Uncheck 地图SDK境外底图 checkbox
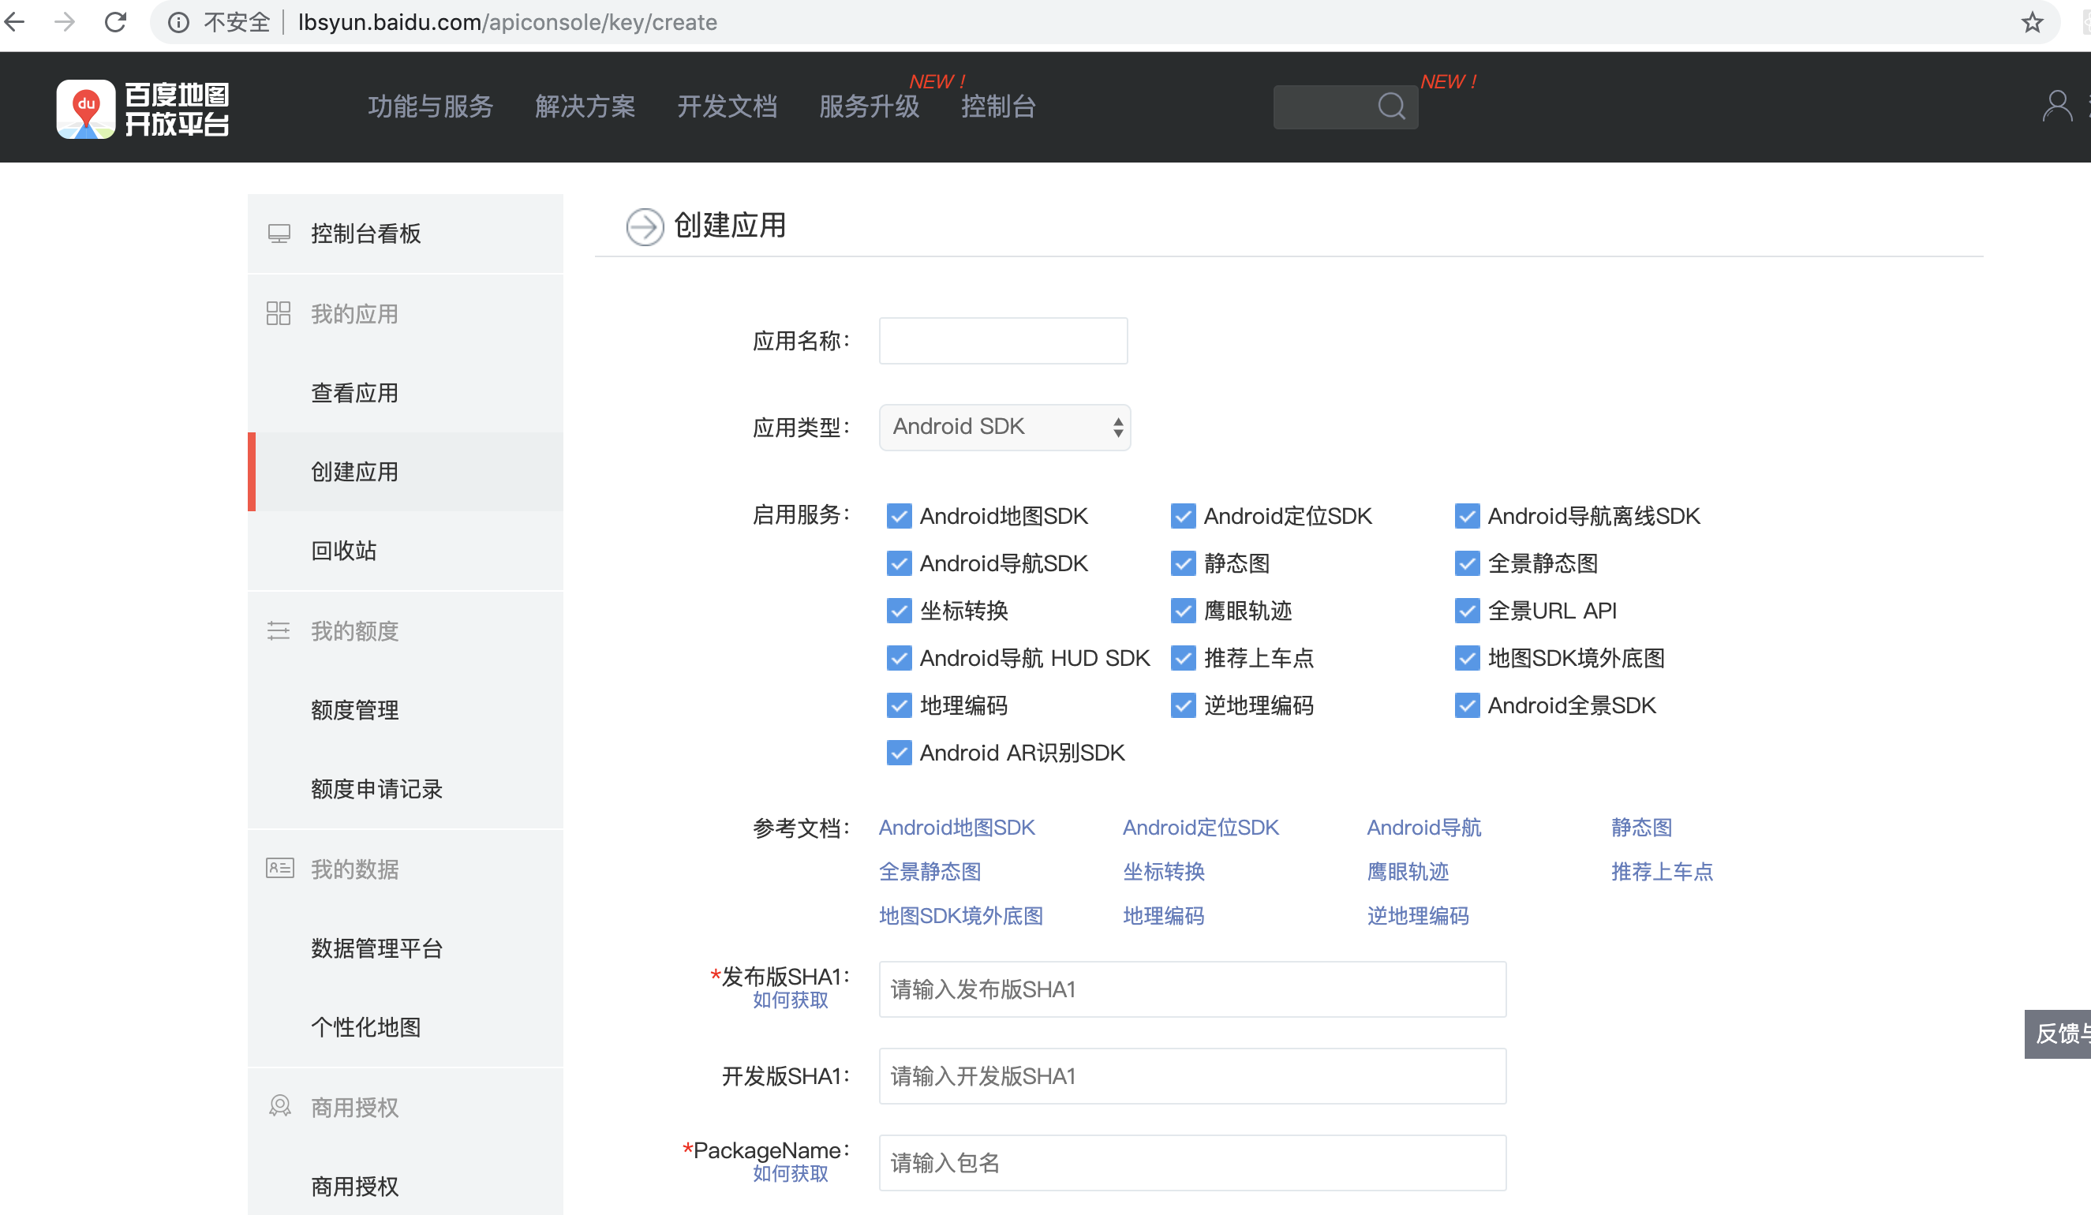 [1466, 657]
